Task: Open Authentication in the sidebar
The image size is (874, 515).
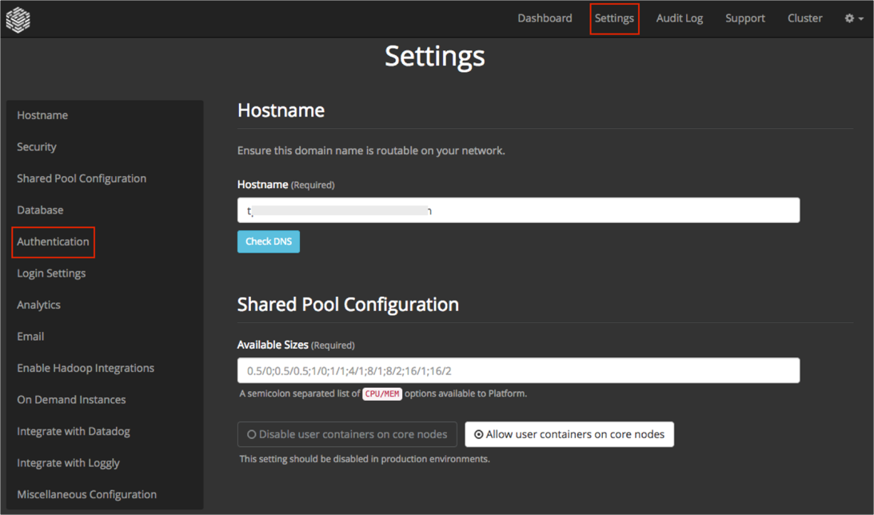Action: click(53, 242)
